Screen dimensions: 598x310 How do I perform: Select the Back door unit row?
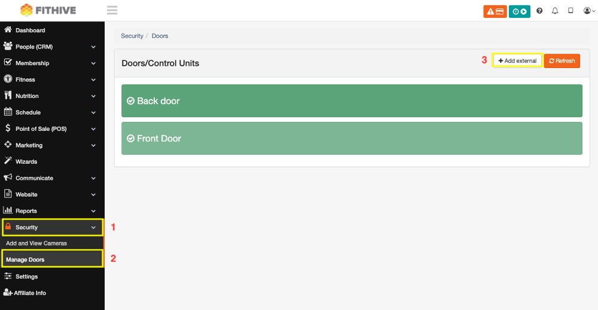[352, 100]
